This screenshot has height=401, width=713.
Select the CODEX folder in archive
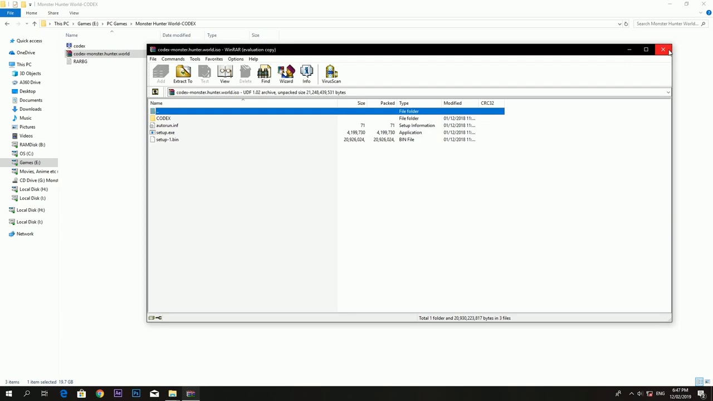pos(163,118)
